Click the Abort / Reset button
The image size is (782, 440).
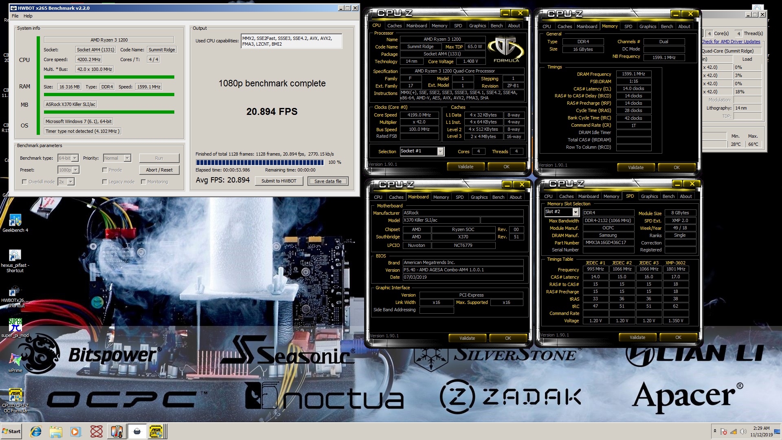[x=159, y=170]
